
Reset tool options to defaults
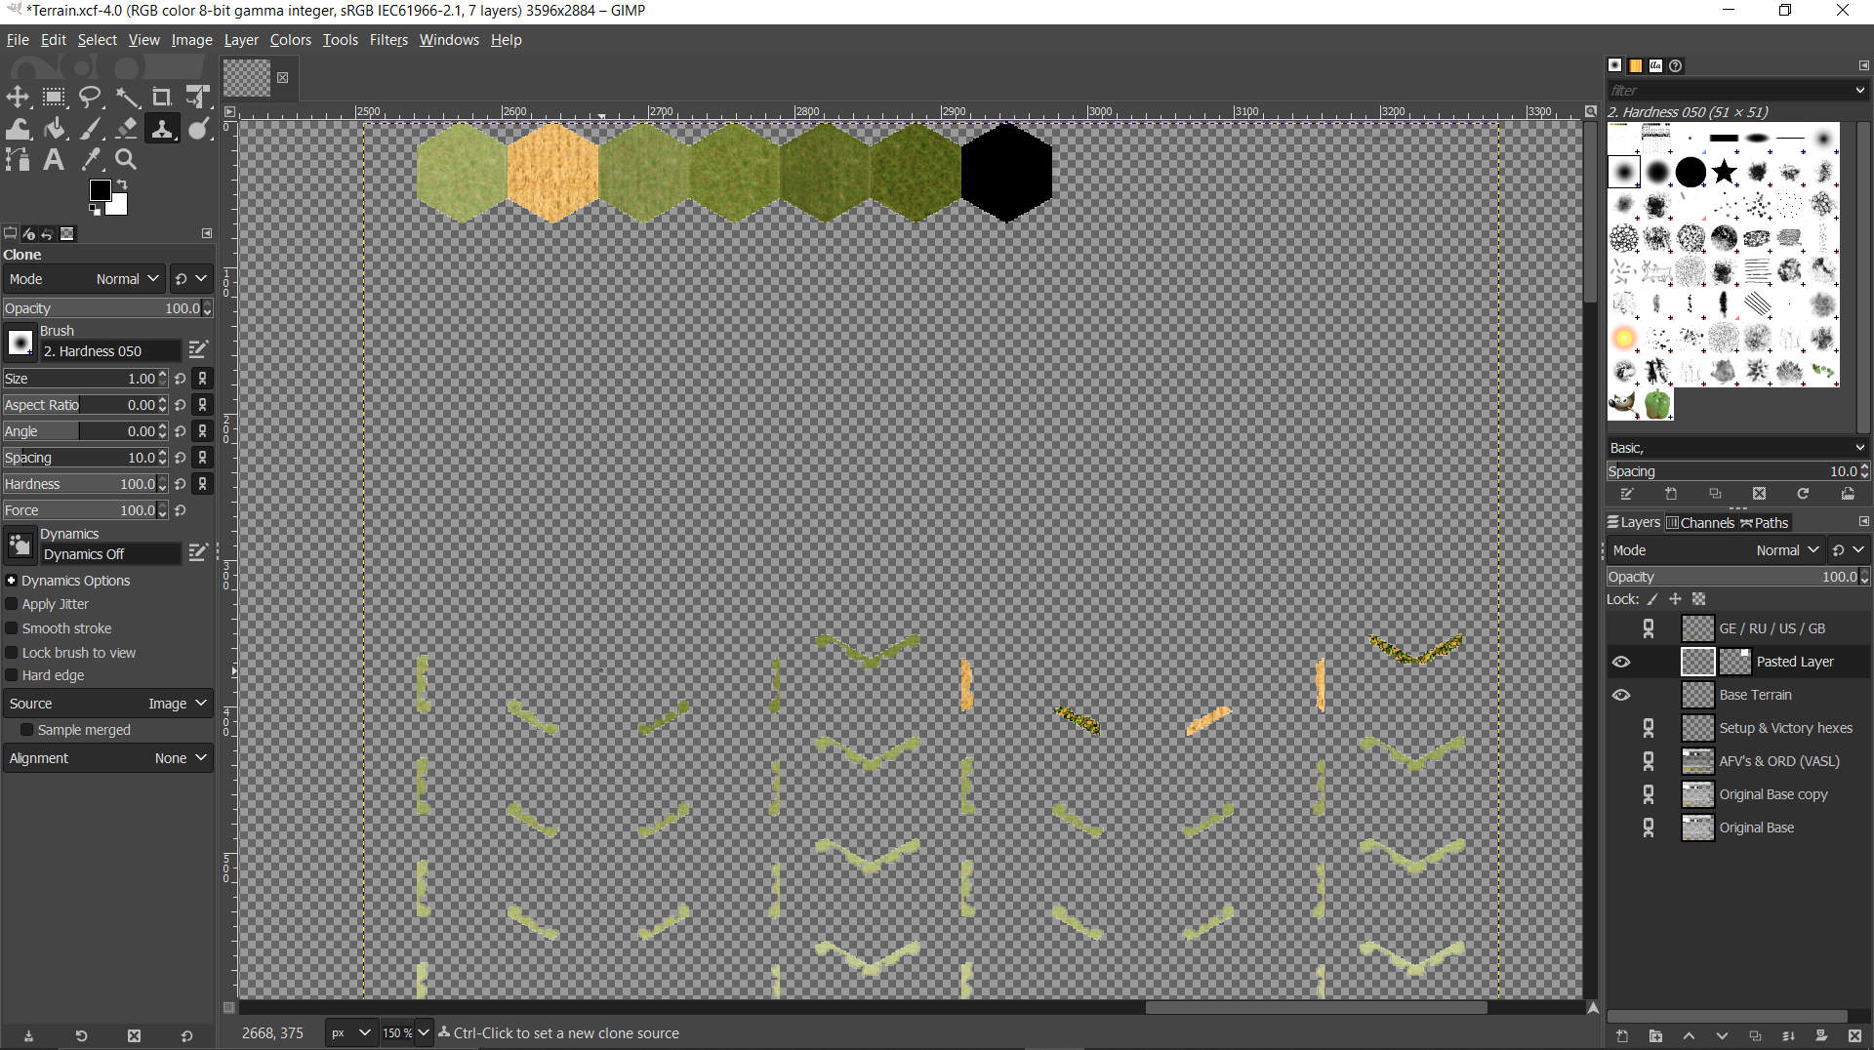click(186, 1036)
